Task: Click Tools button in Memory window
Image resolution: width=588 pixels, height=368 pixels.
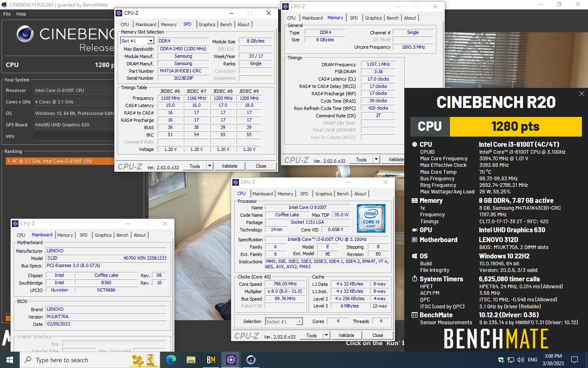Action: [x=361, y=160]
